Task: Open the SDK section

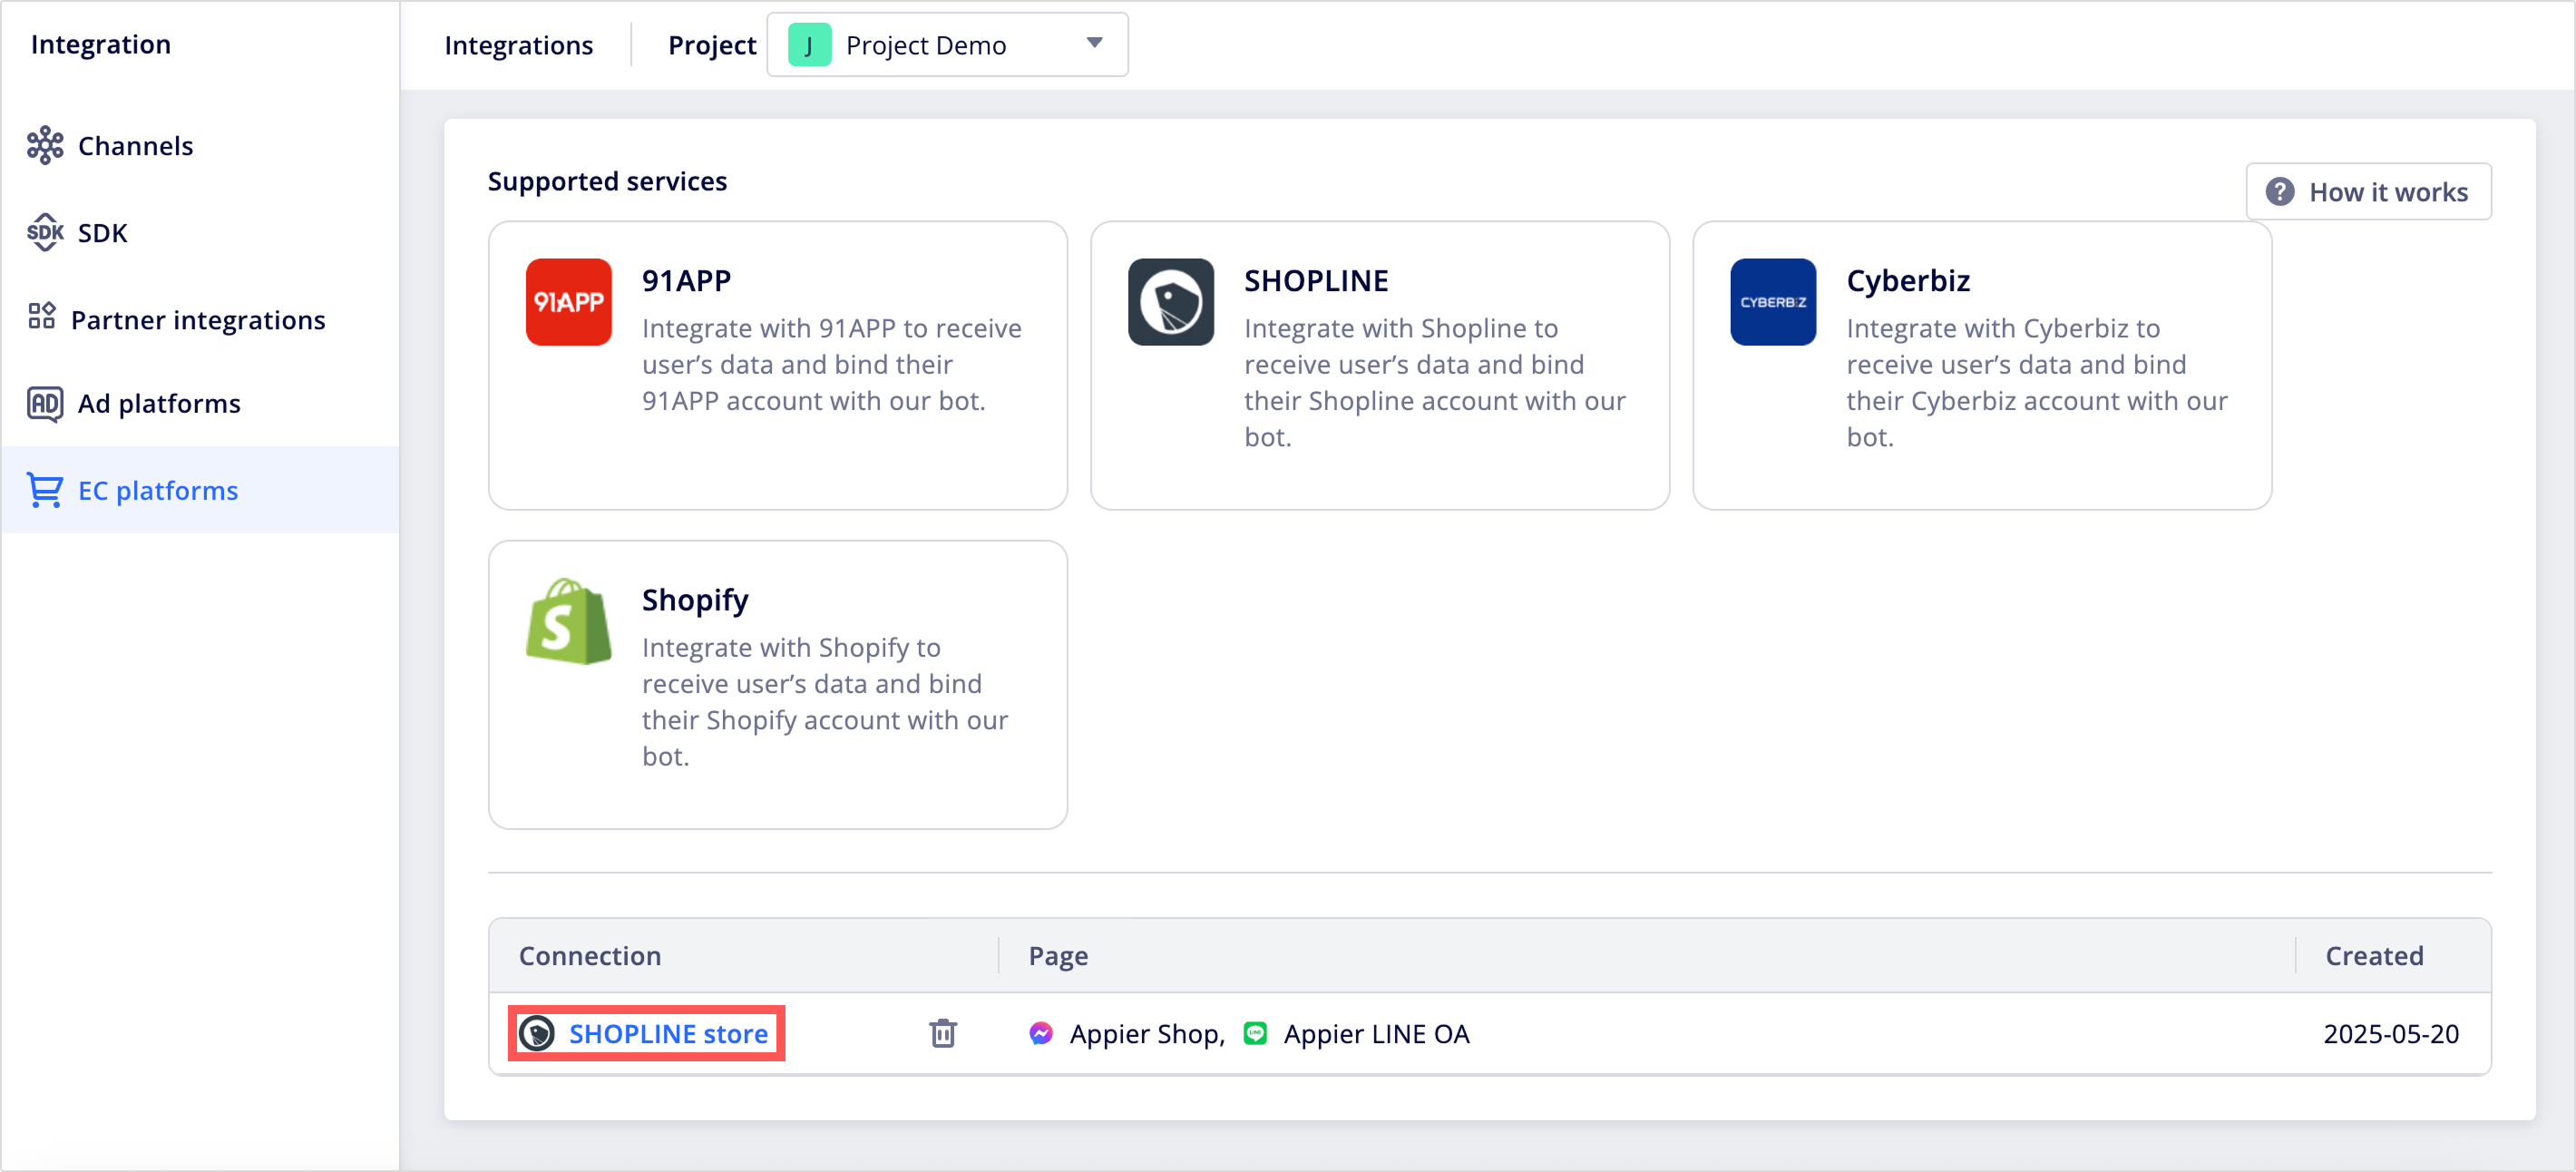Action: (x=200, y=233)
